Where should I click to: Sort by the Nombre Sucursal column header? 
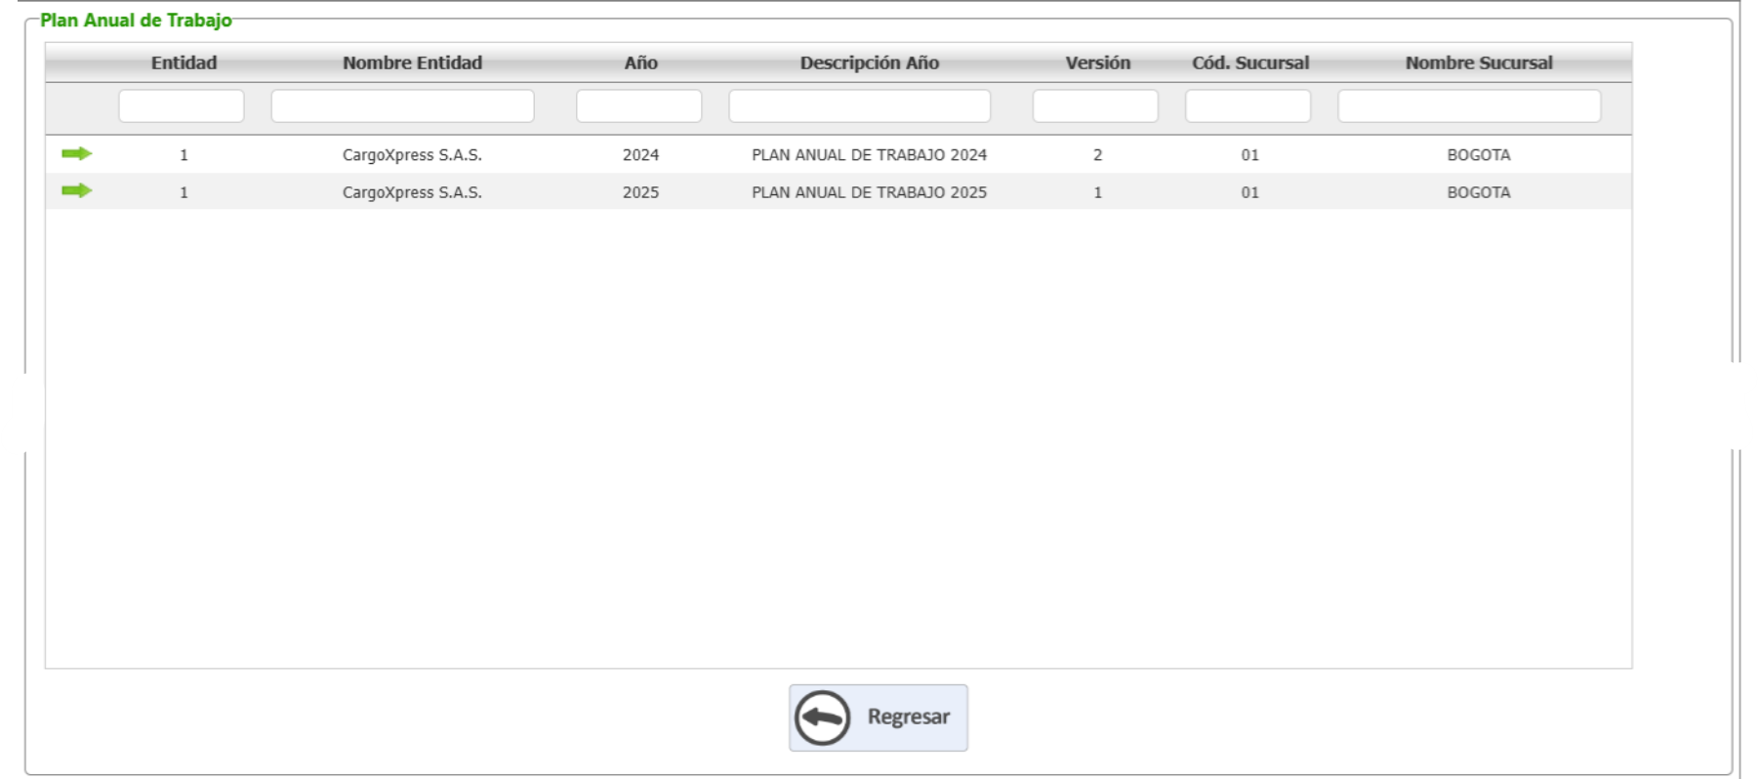[x=1479, y=62]
